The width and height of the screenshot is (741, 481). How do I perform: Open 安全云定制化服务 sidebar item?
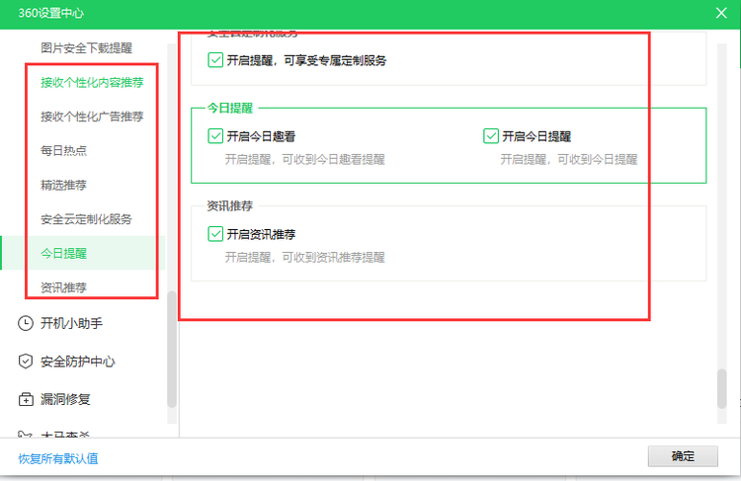click(x=86, y=219)
